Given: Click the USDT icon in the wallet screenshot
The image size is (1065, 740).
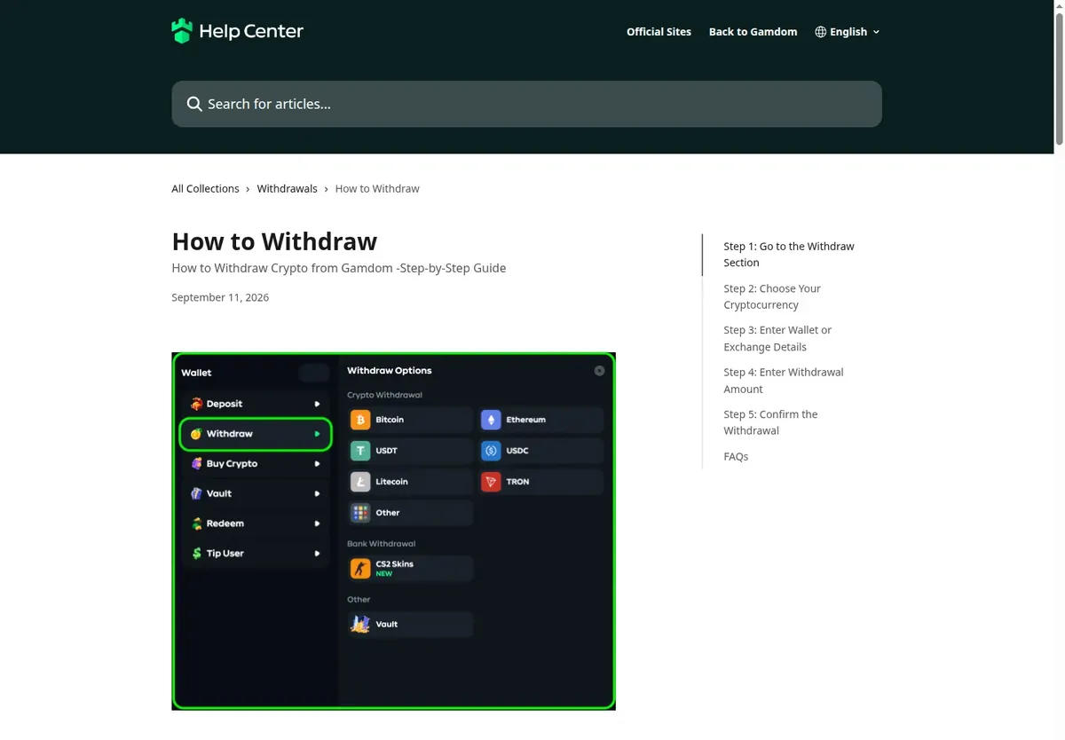Looking at the screenshot, I should pyautogui.click(x=360, y=451).
